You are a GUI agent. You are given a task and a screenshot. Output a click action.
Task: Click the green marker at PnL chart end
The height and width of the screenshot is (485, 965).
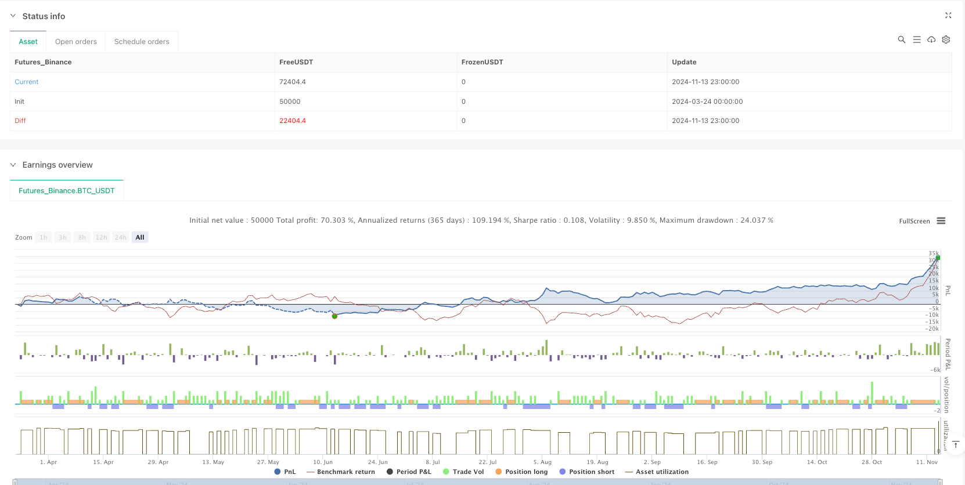(938, 258)
